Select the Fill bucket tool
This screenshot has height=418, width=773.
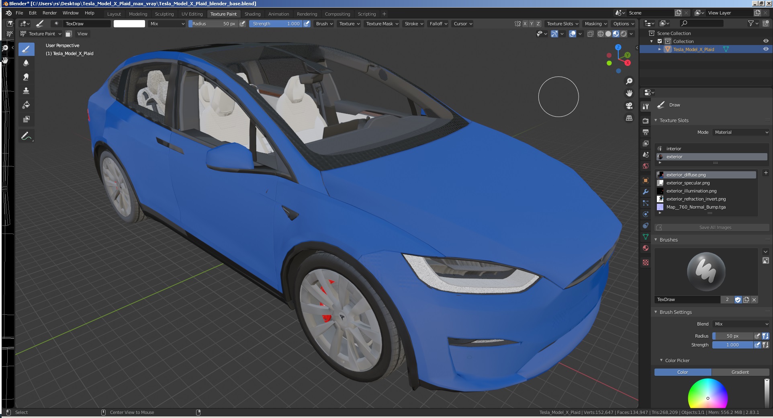pos(26,105)
